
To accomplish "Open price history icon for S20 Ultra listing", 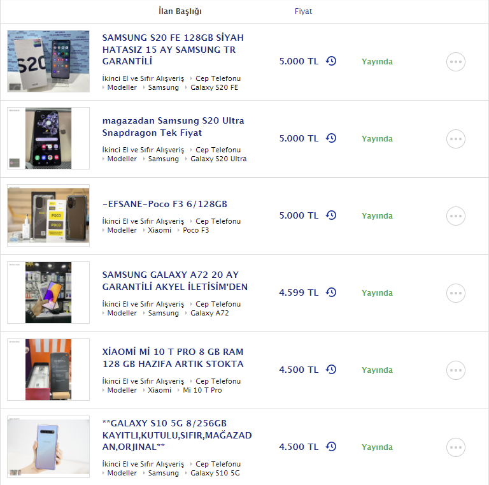I will click(331, 138).
